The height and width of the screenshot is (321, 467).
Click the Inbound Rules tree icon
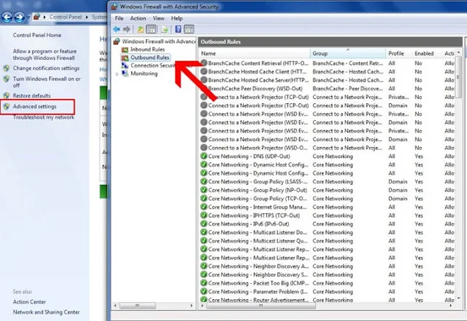[125, 49]
